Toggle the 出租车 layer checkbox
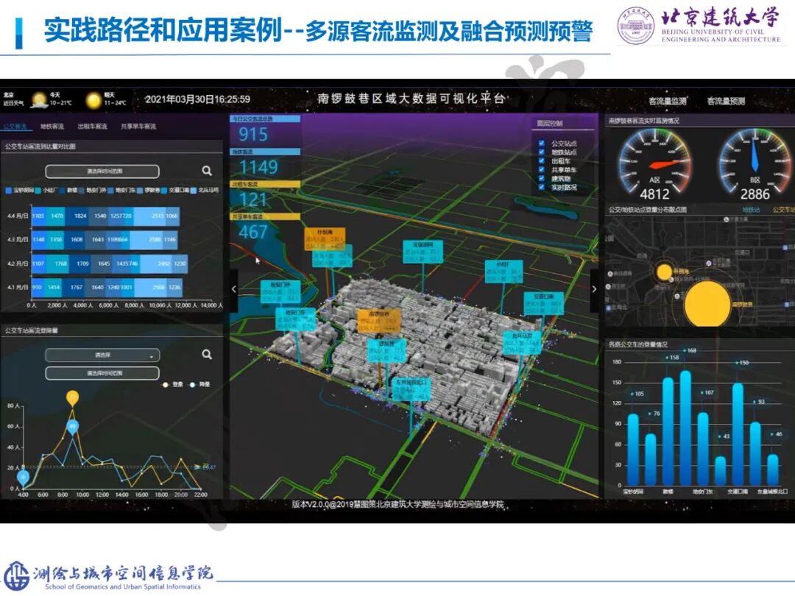 (x=542, y=160)
